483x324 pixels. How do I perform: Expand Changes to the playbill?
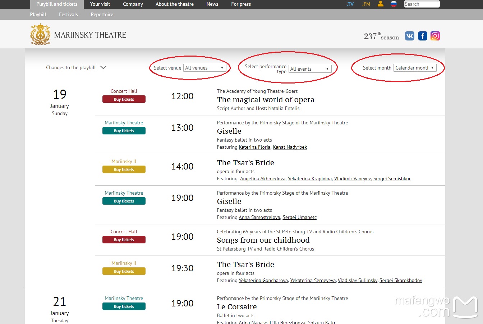click(76, 67)
